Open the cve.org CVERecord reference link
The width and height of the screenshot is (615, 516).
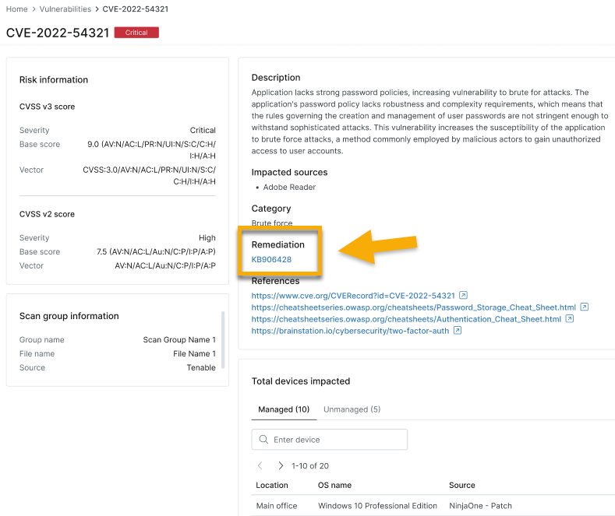point(353,296)
